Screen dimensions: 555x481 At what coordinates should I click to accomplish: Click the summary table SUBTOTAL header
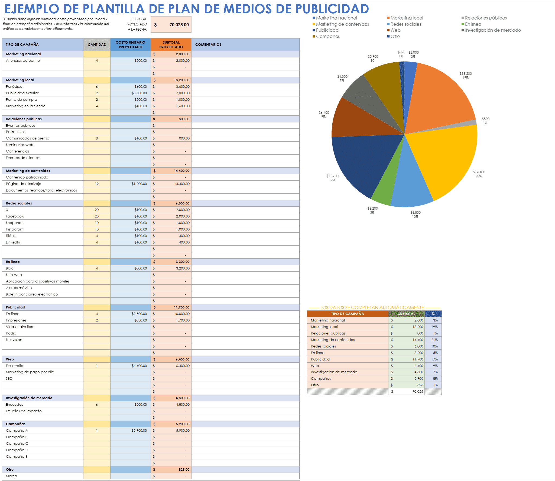[406, 314]
